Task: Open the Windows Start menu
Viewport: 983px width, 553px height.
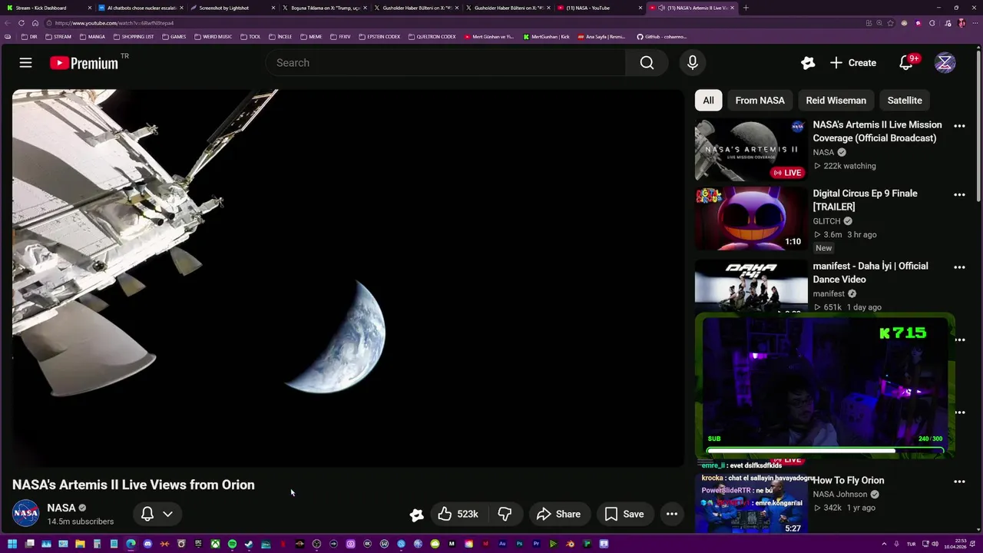Action: click(12, 544)
